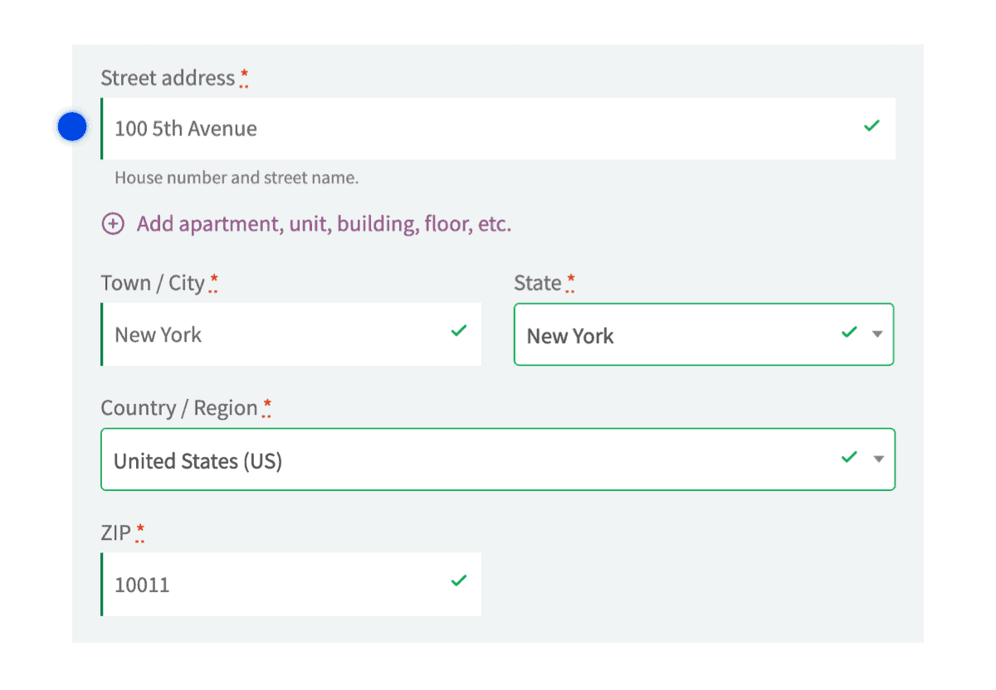Click the asterisk beside Country / Region label
The image size is (996, 690).
[267, 406]
